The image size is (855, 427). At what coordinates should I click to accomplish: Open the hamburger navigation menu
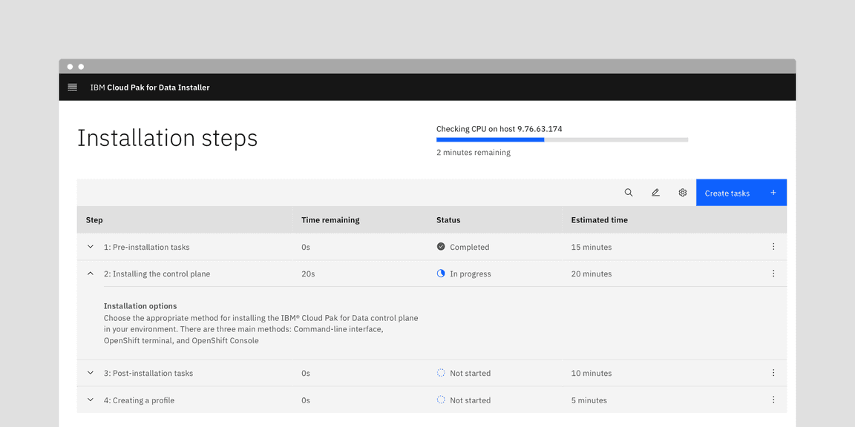point(73,87)
